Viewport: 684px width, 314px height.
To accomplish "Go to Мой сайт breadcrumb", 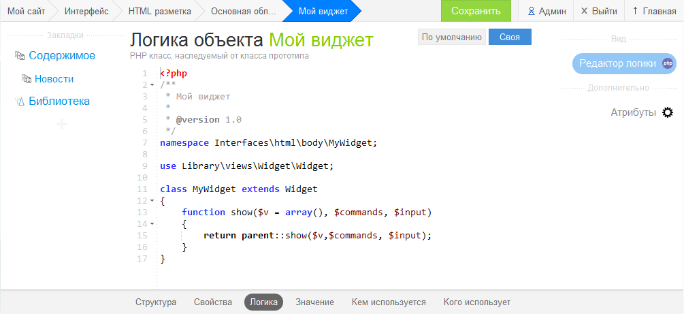I will point(26,12).
